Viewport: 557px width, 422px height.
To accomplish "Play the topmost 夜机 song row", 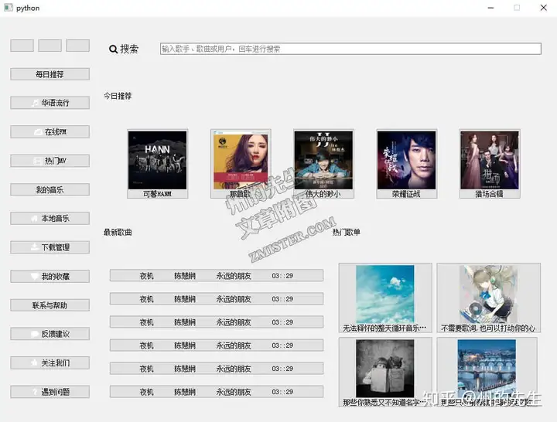I will [217, 275].
